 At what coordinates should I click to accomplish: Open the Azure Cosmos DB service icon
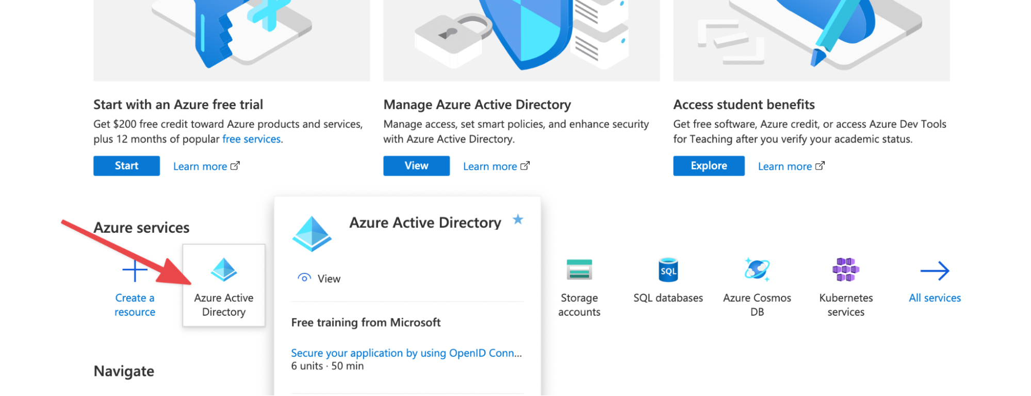click(x=757, y=269)
